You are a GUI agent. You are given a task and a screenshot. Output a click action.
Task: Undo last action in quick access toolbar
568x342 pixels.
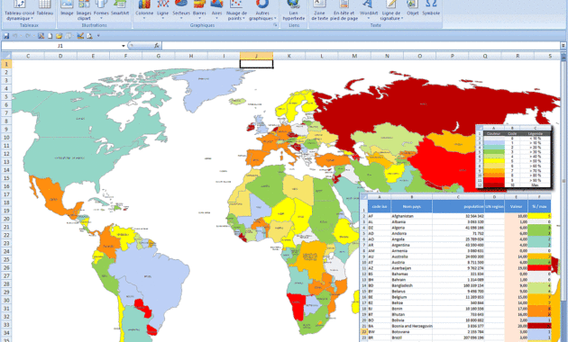[14, 36]
